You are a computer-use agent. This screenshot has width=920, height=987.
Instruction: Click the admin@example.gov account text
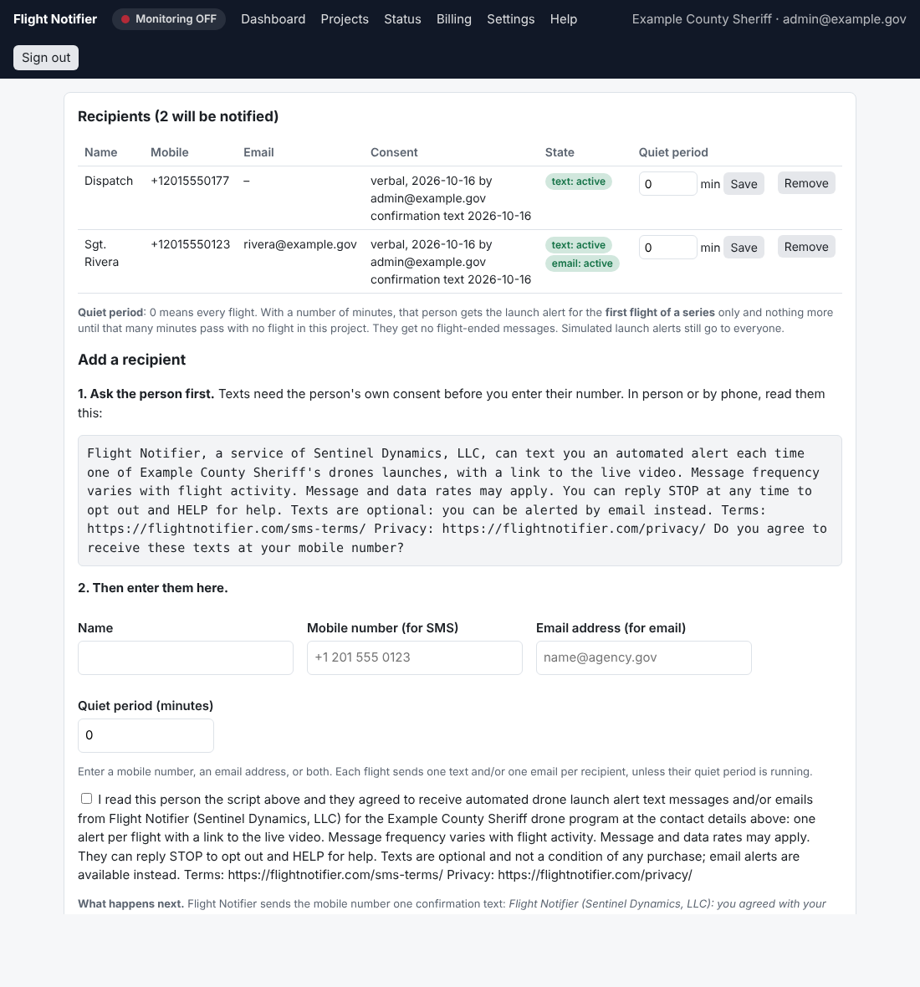tap(844, 19)
